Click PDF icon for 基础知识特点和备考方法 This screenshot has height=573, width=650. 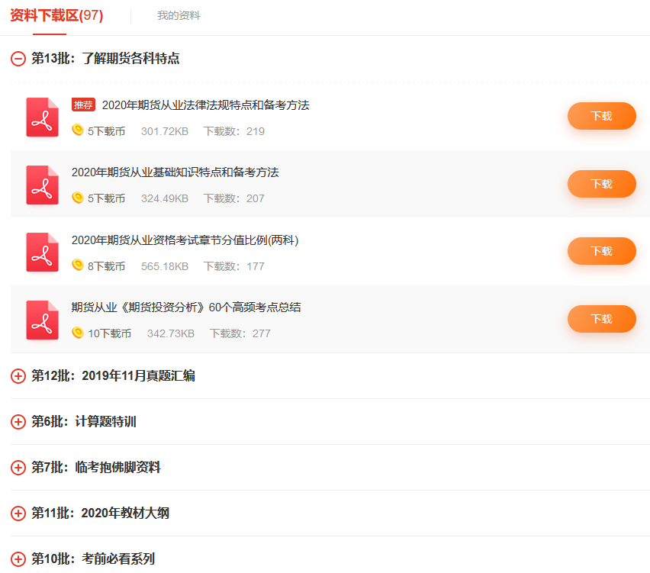(42, 185)
